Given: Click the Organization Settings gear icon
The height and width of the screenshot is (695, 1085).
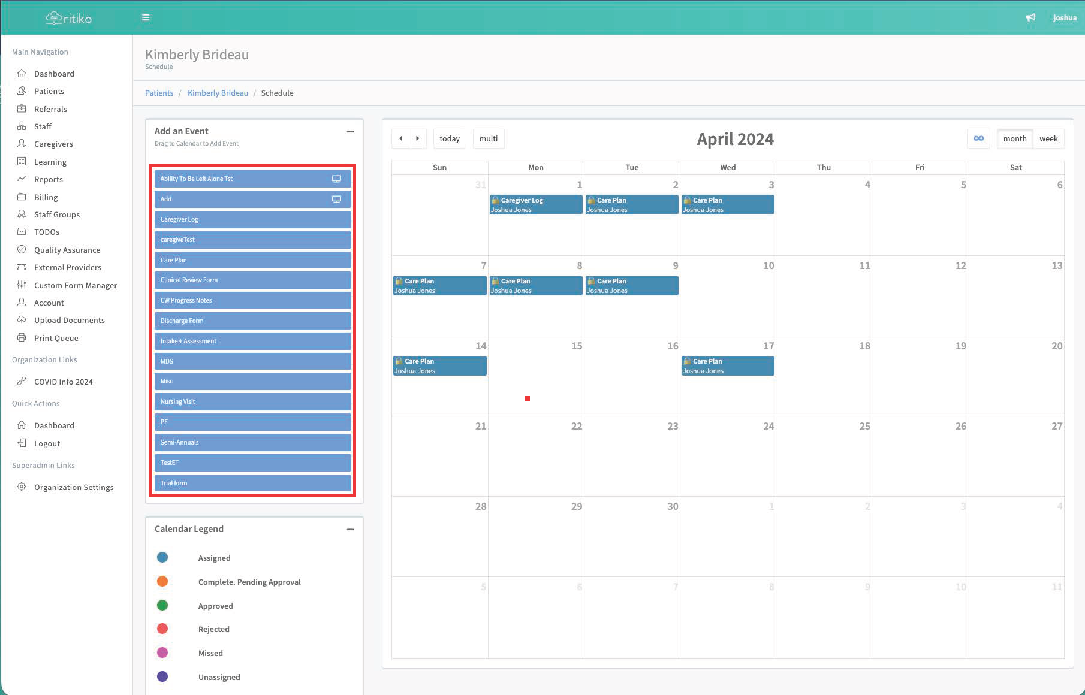Looking at the screenshot, I should [x=22, y=486].
